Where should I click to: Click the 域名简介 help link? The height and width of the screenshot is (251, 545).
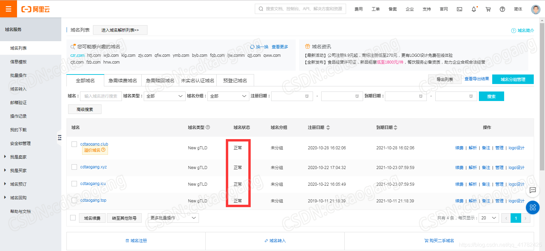tap(523, 31)
